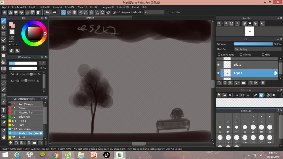Add a new layer folder
Viewport: 283px width, 159px height.
pos(243,83)
